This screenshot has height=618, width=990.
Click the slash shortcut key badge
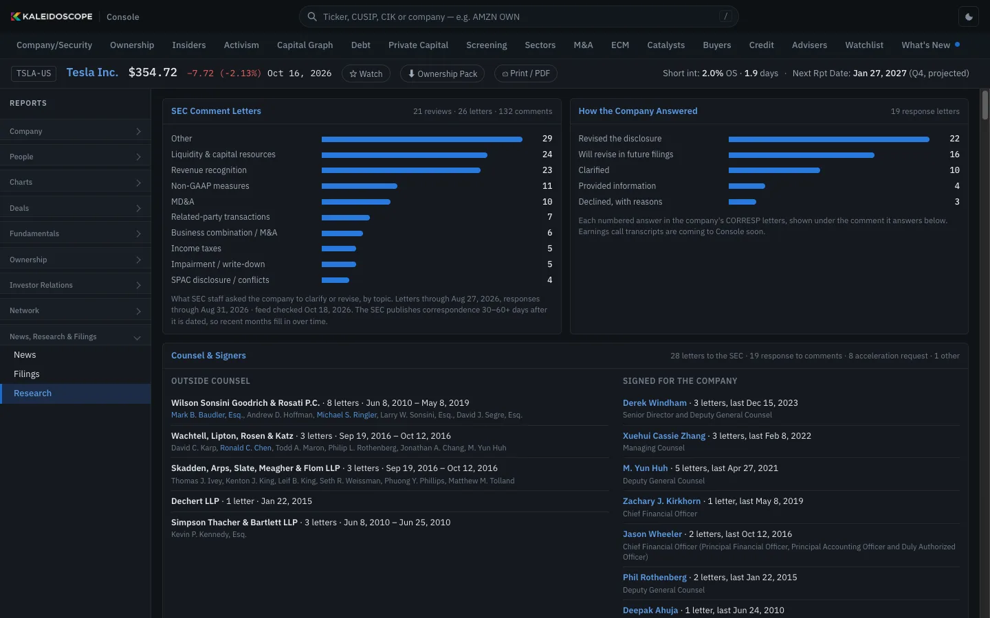725,16
